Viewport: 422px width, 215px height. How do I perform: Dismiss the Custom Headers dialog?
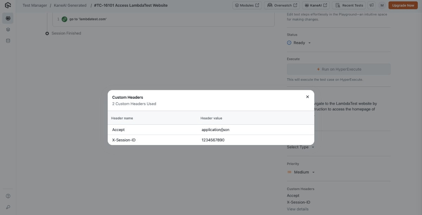point(307,97)
